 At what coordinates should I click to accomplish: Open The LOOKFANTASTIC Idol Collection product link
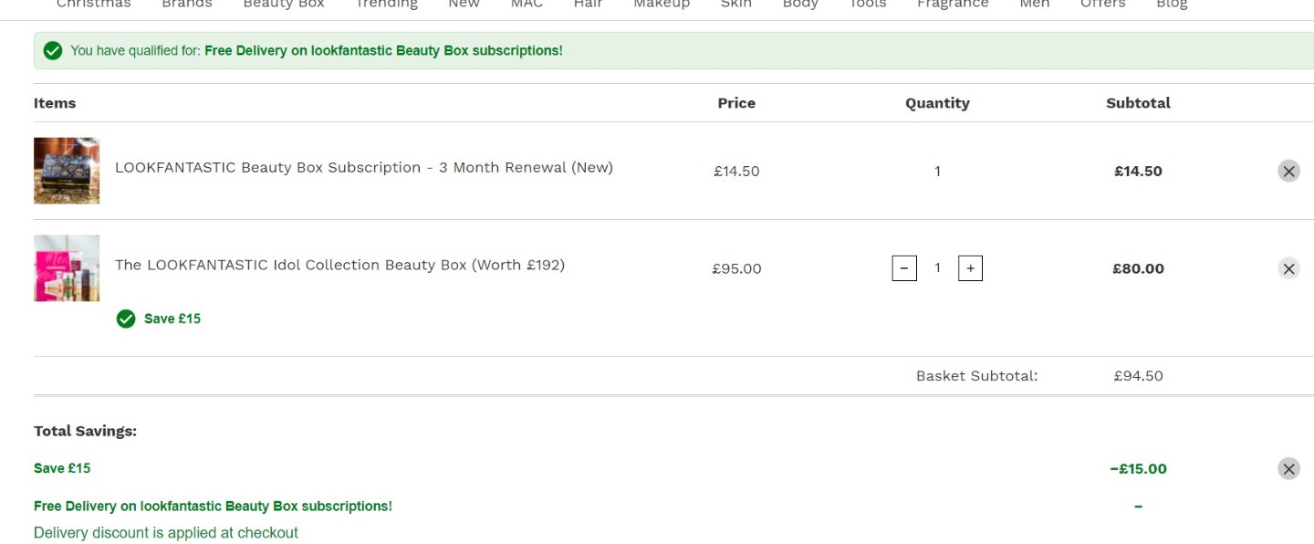click(339, 266)
